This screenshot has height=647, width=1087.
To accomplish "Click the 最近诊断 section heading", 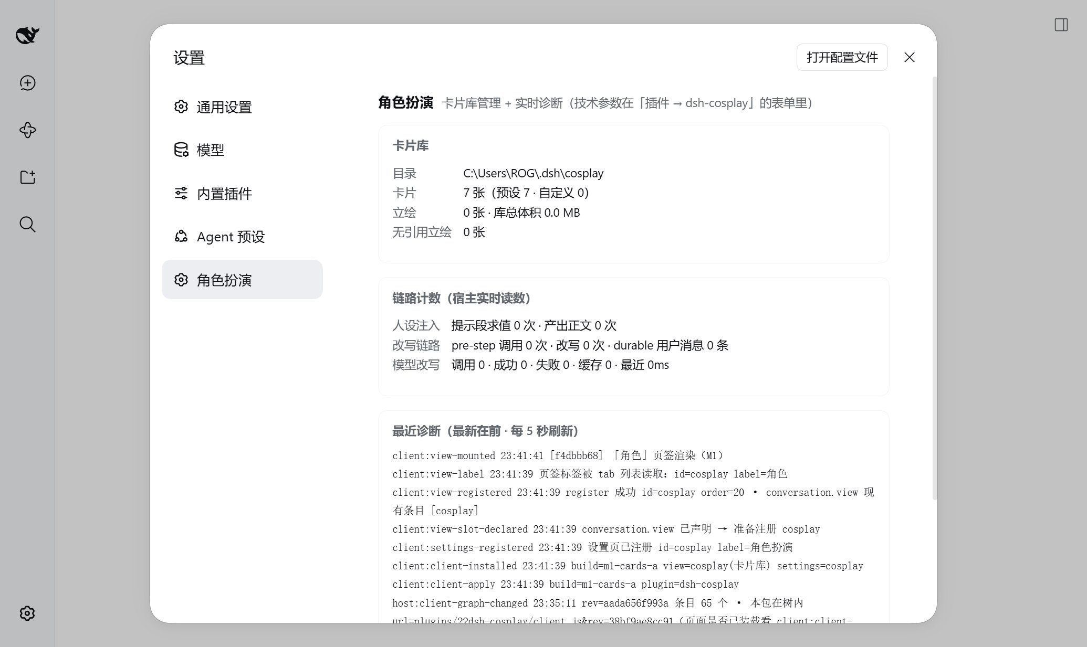I will point(485,431).
